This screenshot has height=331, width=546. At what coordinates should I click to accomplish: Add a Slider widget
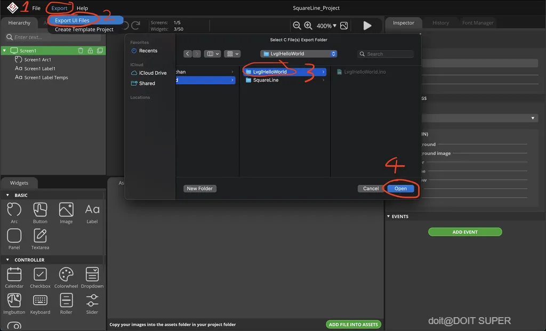tap(92, 304)
